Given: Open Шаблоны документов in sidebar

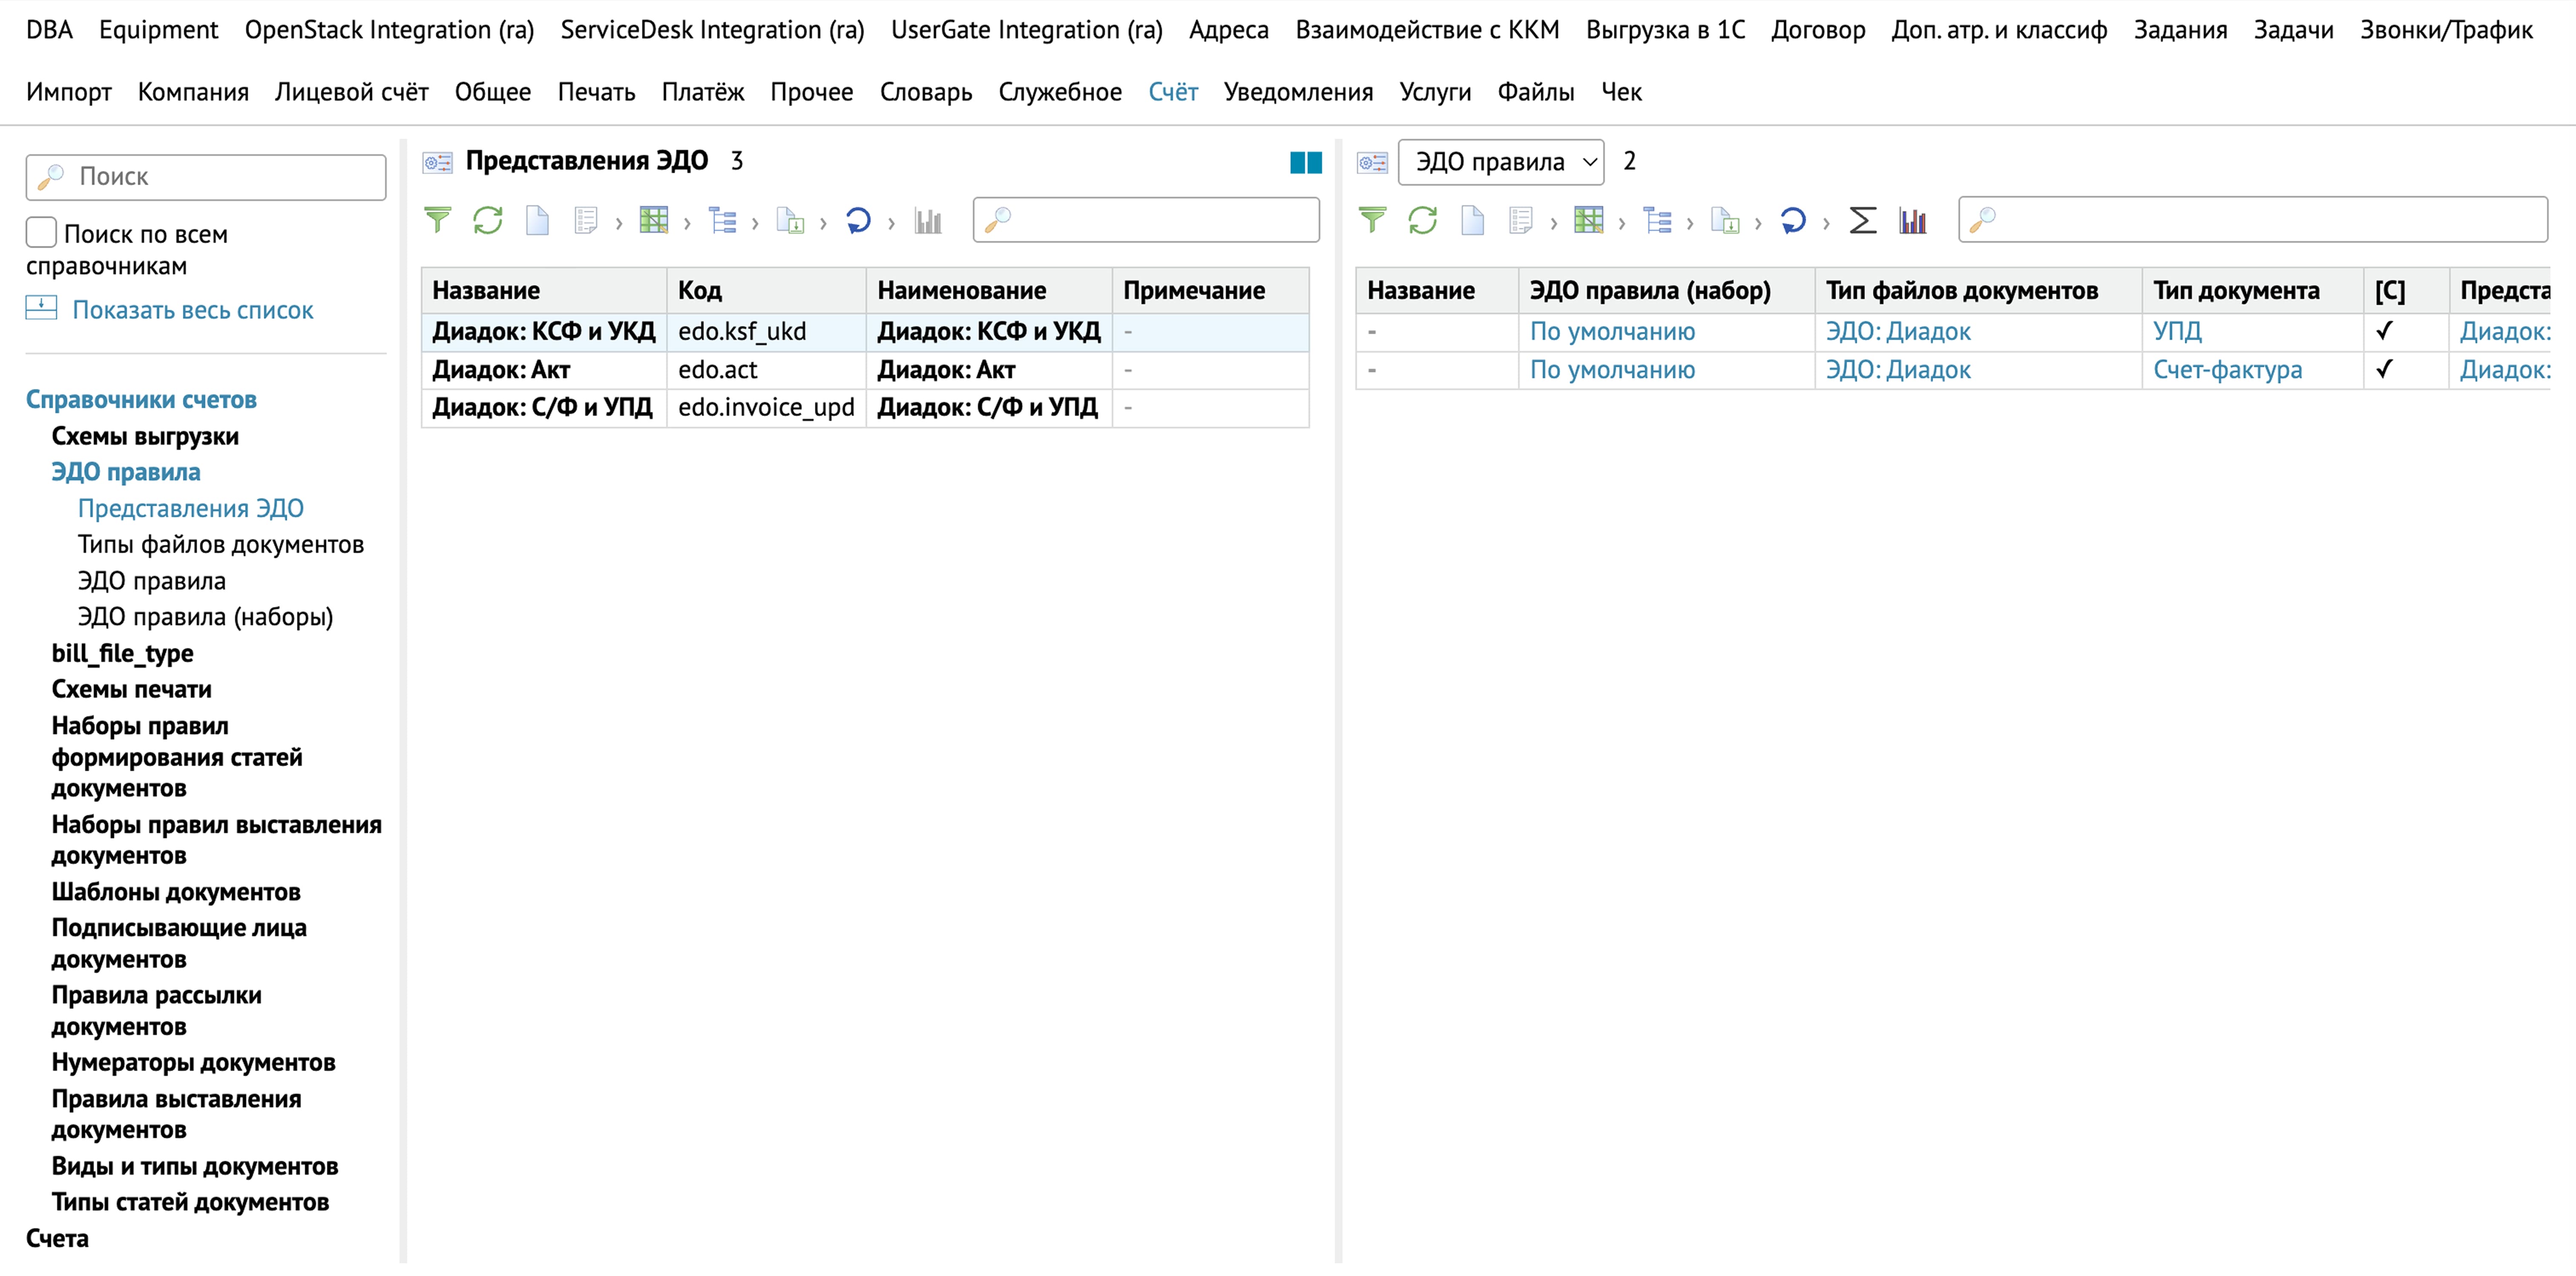Looking at the screenshot, I should (176, 891).
